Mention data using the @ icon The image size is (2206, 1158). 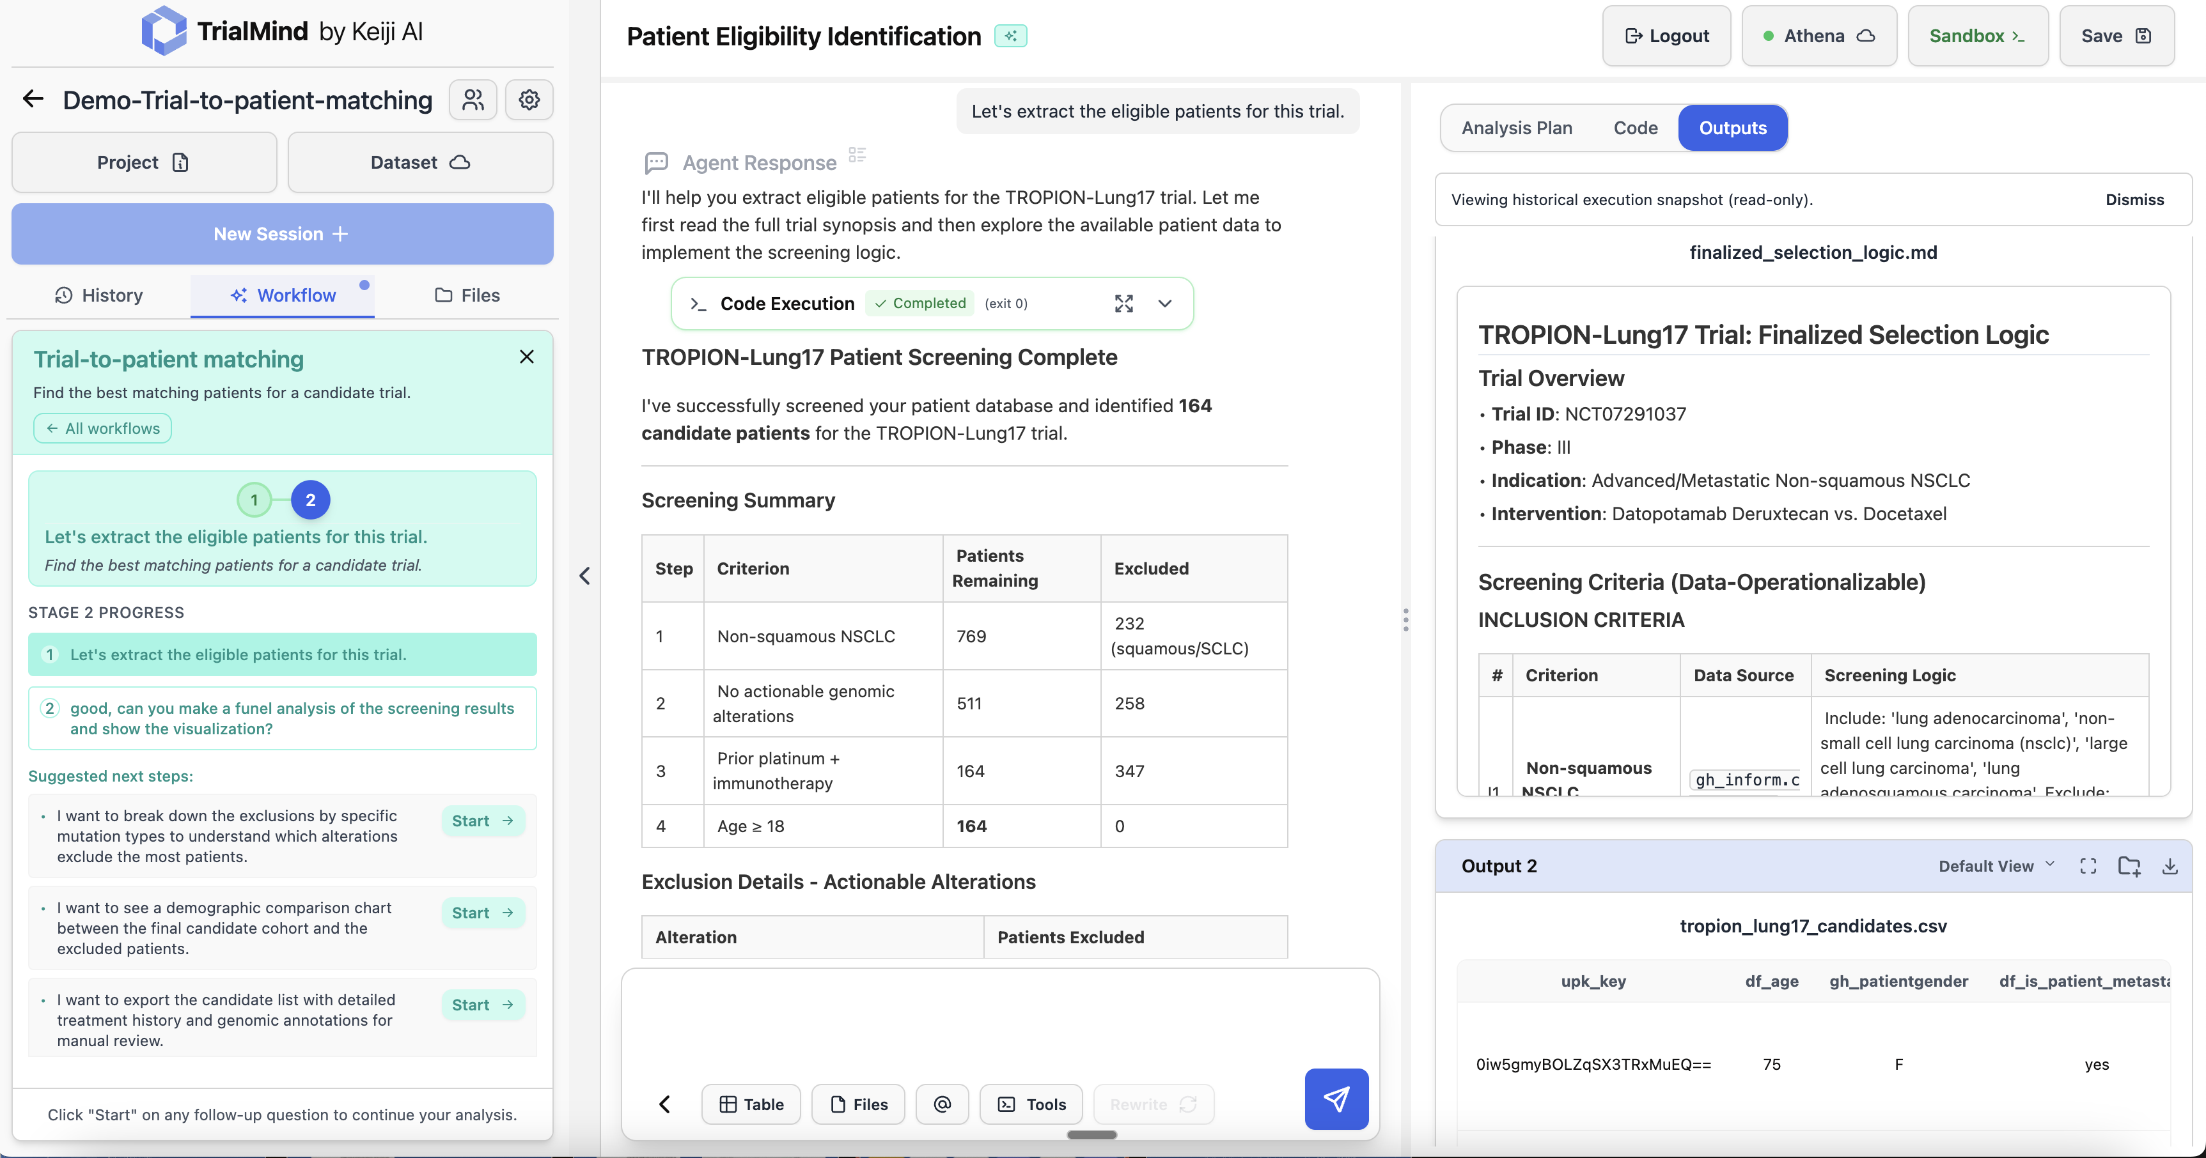[x=942, y=1103]
